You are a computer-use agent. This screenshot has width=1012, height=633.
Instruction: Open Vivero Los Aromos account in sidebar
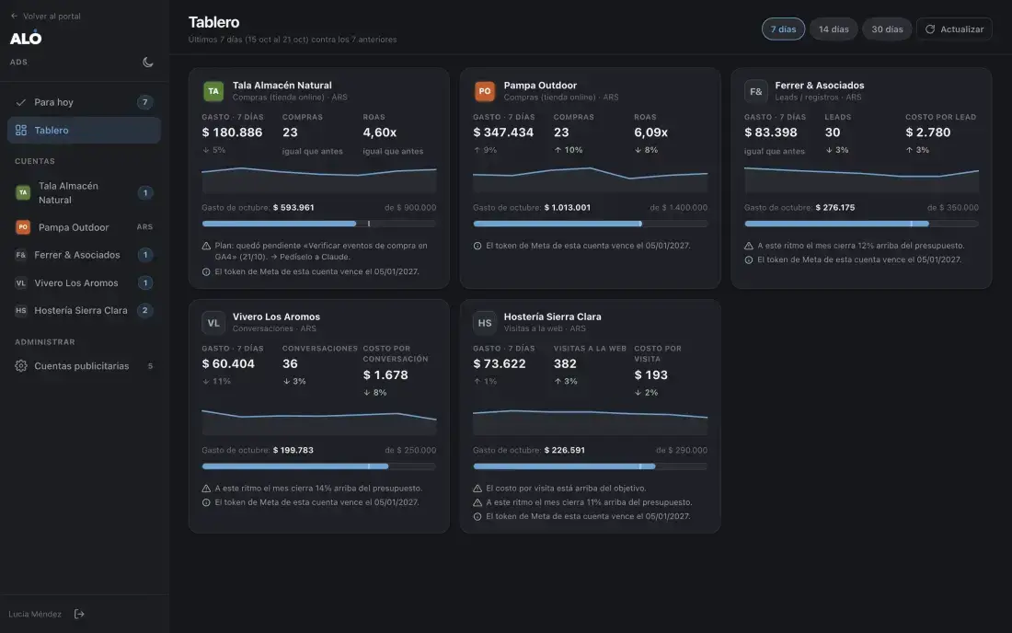(x=84, y=282)
